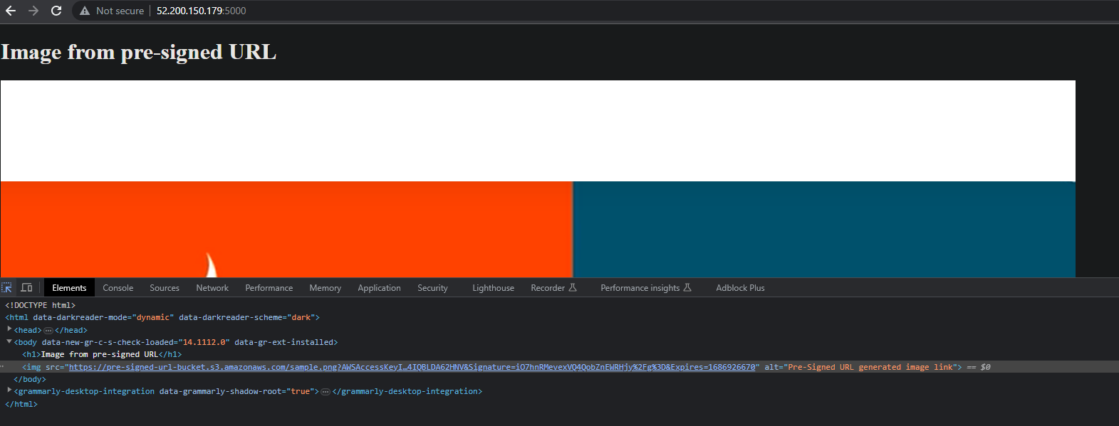
Task: Go forward in browser history
Action: tap(33, 11)
